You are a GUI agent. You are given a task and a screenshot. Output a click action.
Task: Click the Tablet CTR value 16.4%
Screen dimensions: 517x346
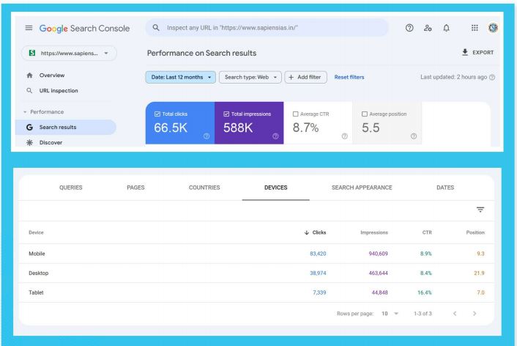click(424, 292)
